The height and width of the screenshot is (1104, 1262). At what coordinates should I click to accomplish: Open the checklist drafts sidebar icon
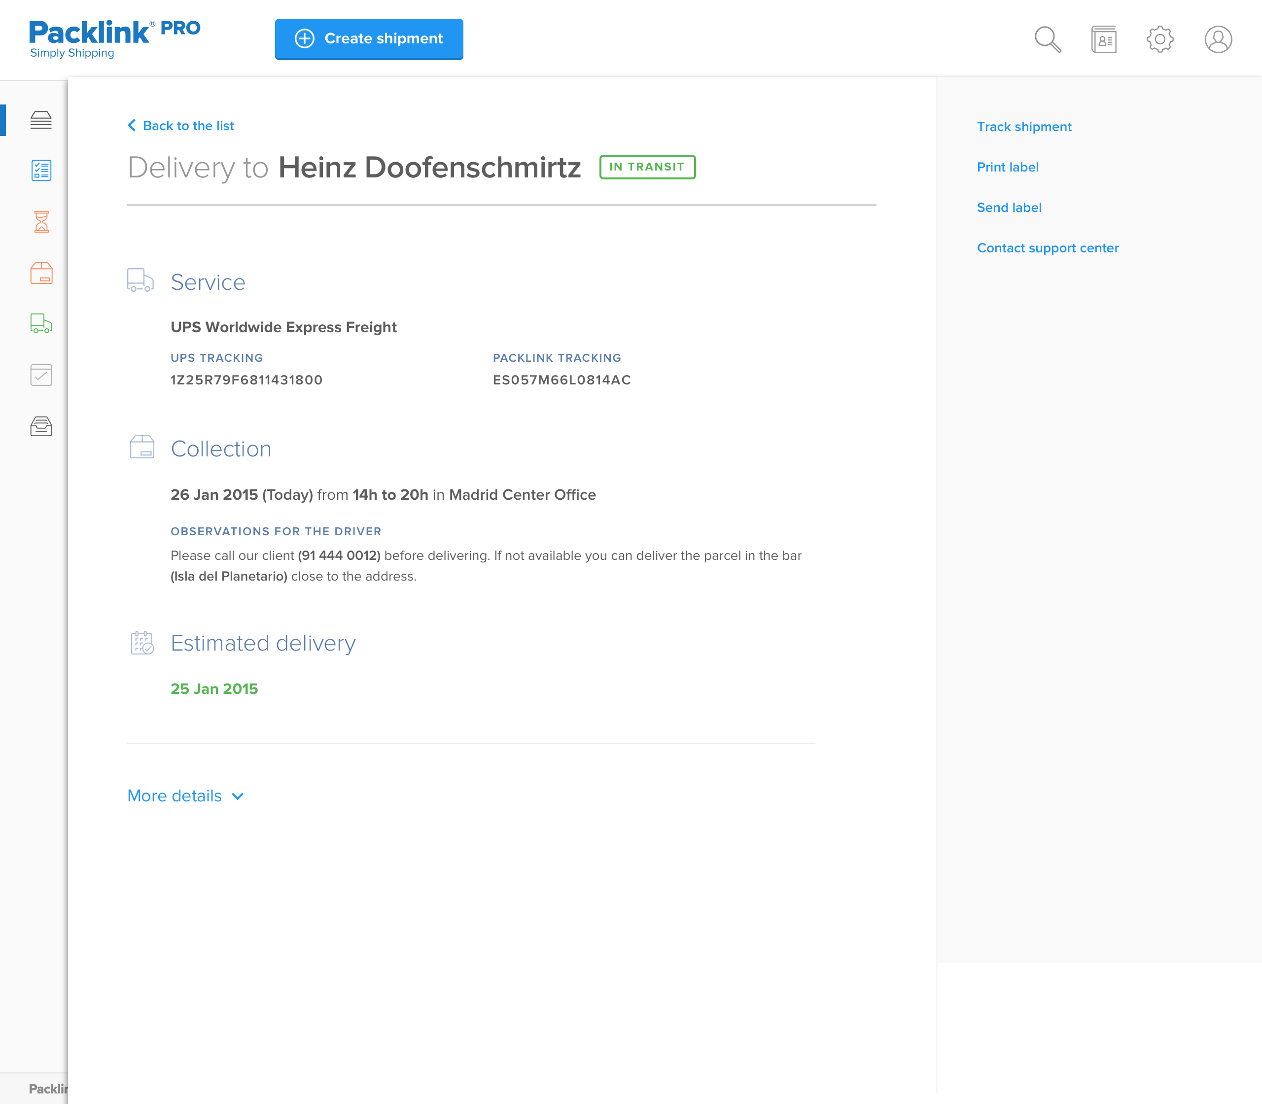click(41, 170)
